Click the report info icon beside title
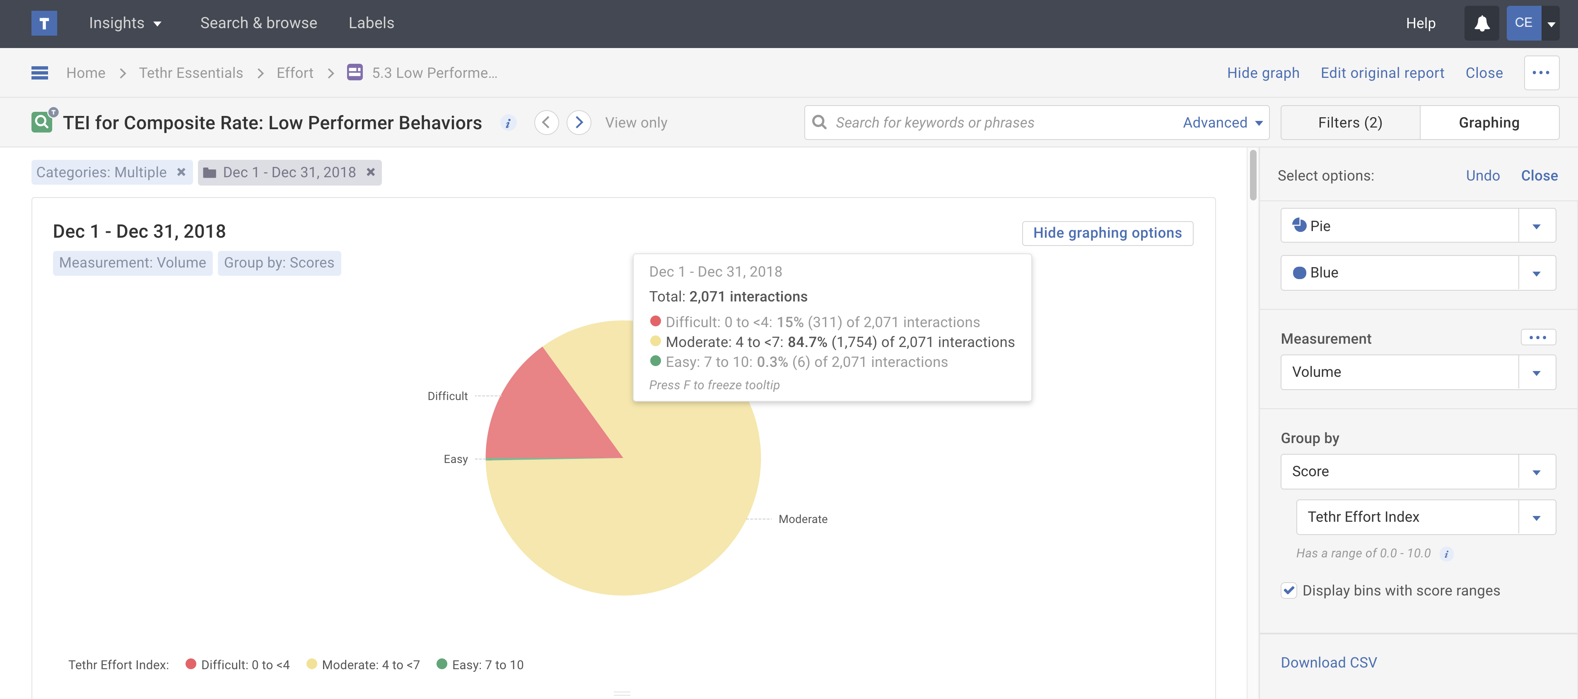This screenshot has width=1578, height=699. point(508,123)
